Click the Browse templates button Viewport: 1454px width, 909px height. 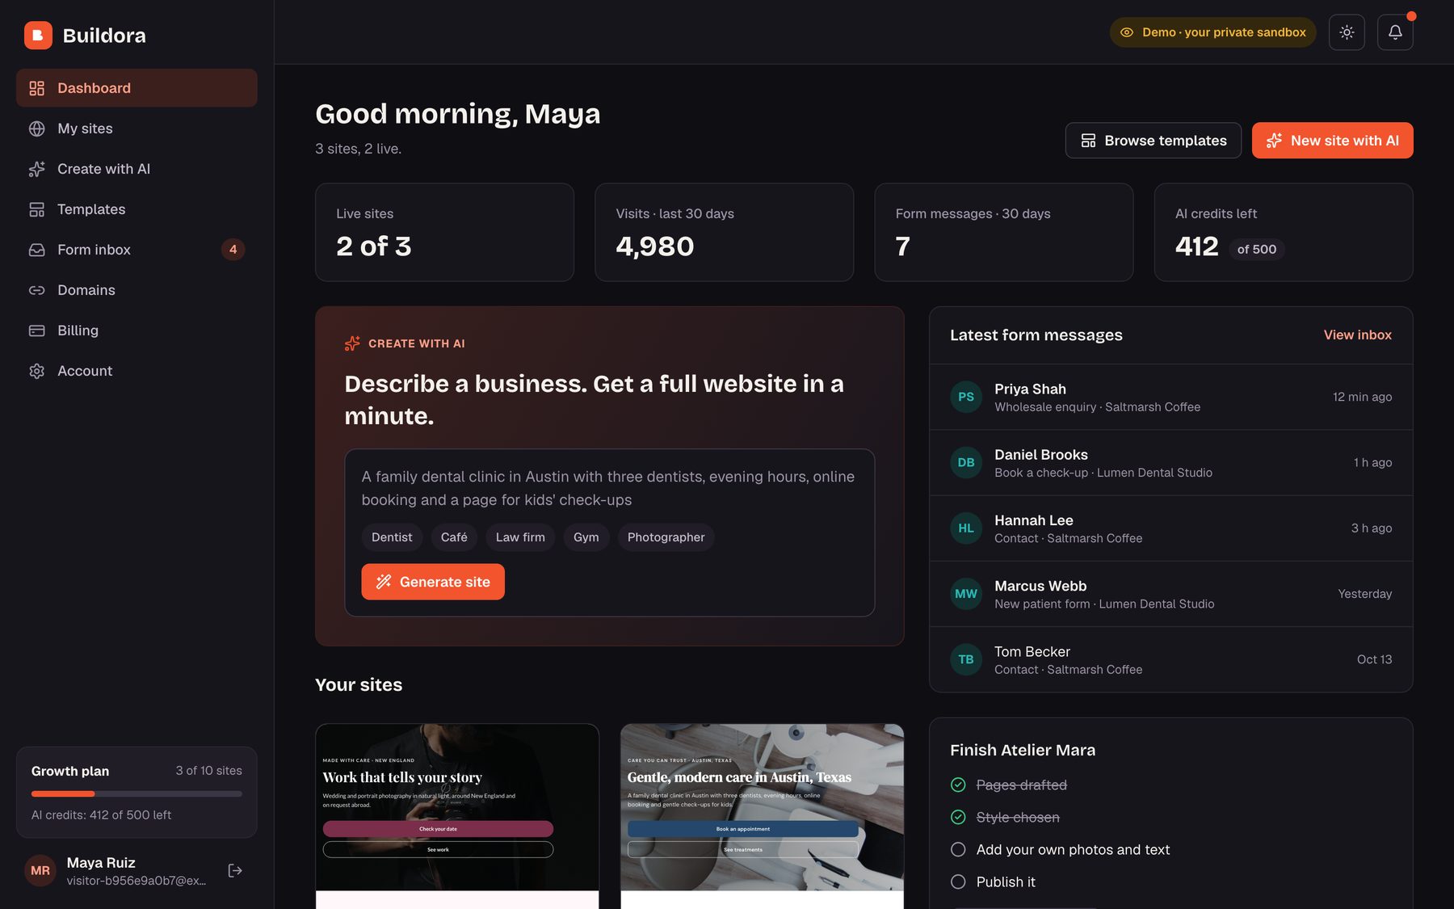[x=1153, y=141]
